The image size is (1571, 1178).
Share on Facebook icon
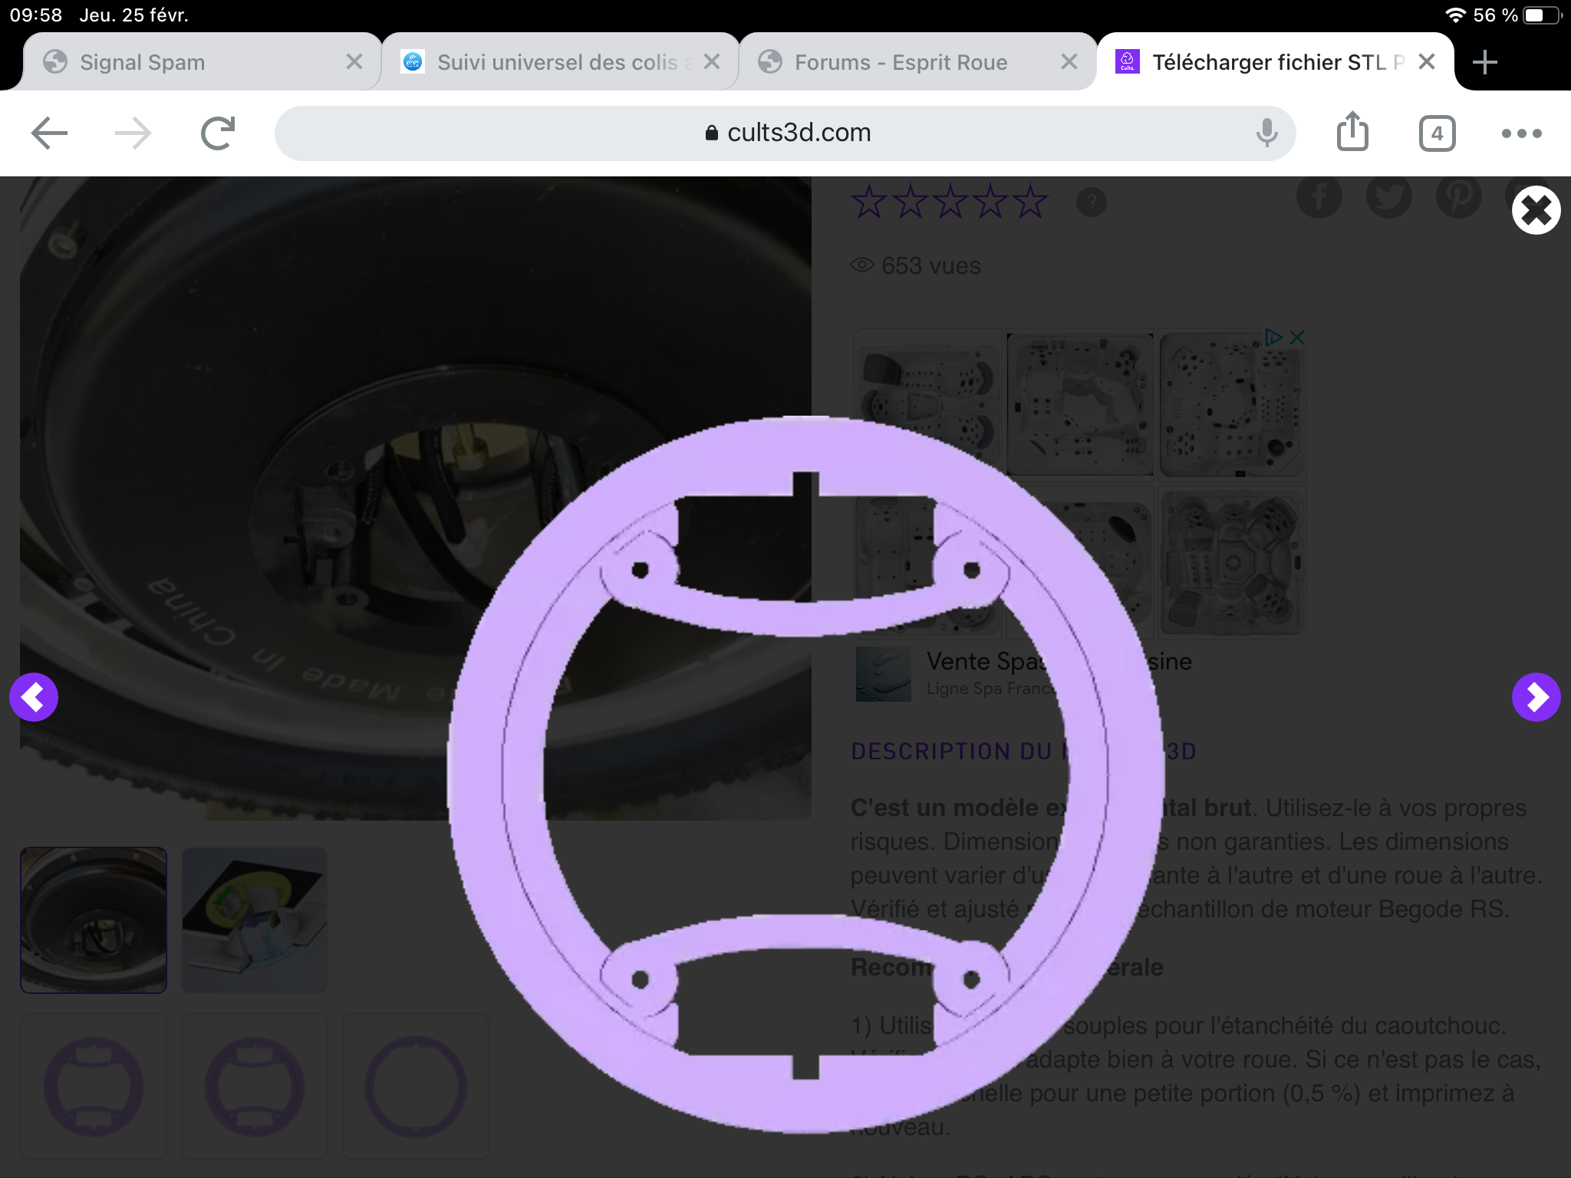(x=1319, y=196)
